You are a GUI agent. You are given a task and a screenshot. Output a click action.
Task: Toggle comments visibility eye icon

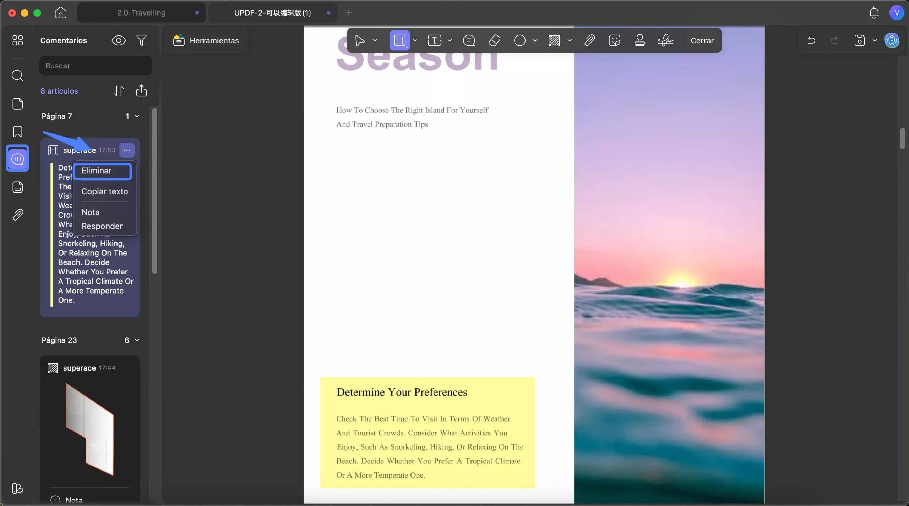[x=119, y=40]
